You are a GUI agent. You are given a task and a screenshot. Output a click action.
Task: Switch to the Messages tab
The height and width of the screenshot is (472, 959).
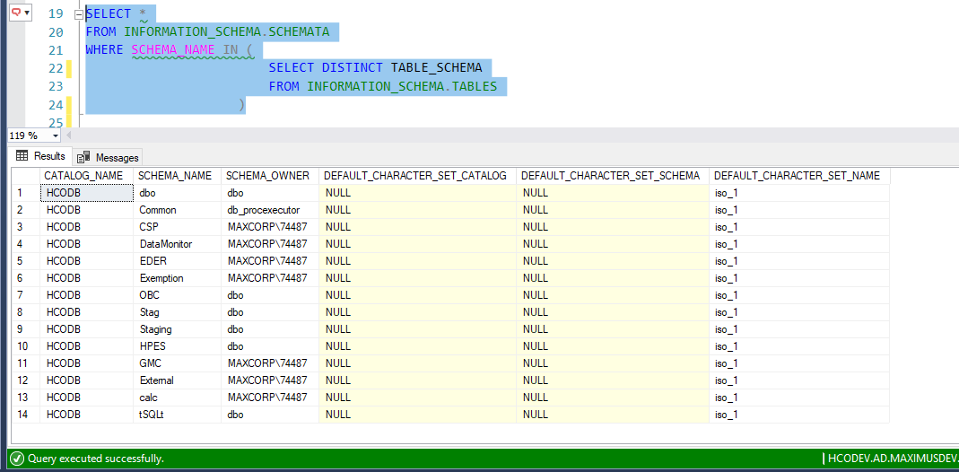coord(109,158)
